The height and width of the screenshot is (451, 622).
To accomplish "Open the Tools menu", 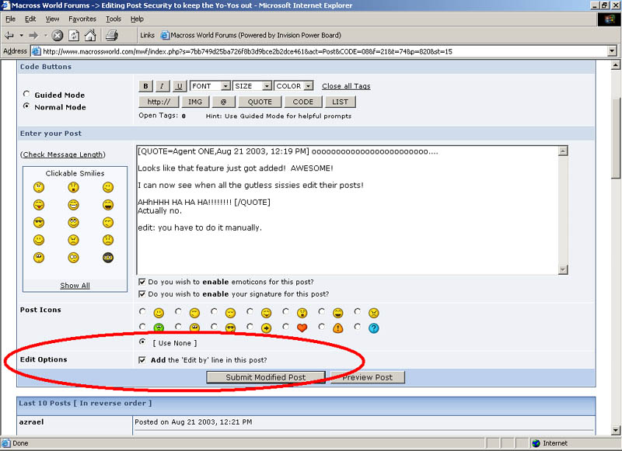I will click(113, 19).
